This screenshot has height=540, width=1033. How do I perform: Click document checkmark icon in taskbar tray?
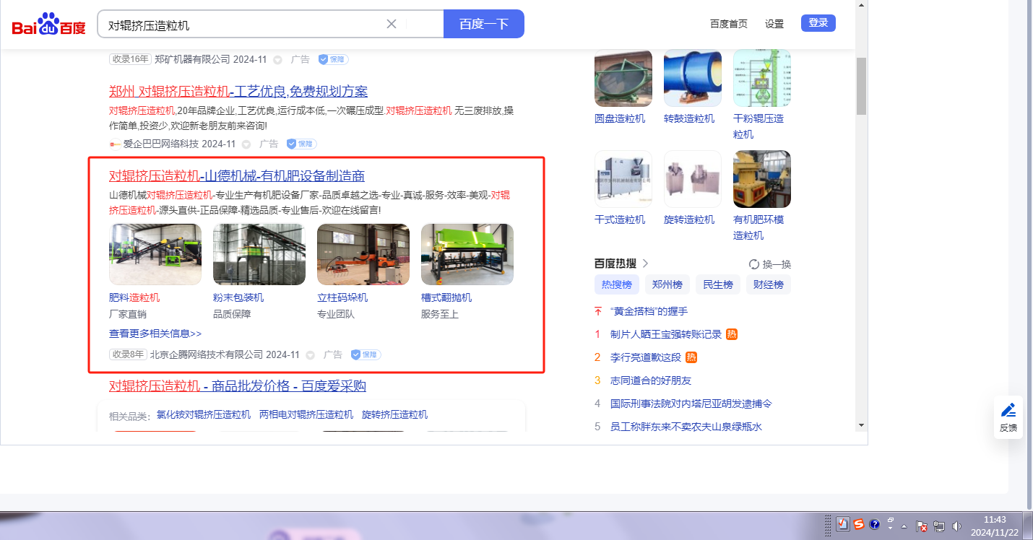point(843,525)
